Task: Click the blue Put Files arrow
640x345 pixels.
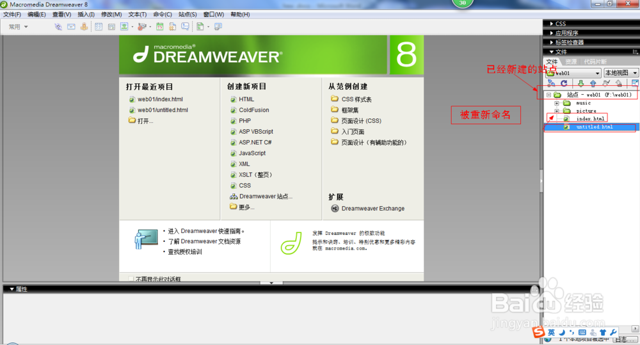Action: point(593,83)
